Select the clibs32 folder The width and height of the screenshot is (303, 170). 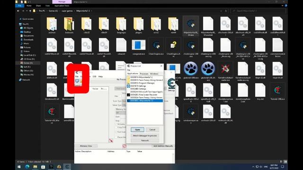(x=86, y=25)
